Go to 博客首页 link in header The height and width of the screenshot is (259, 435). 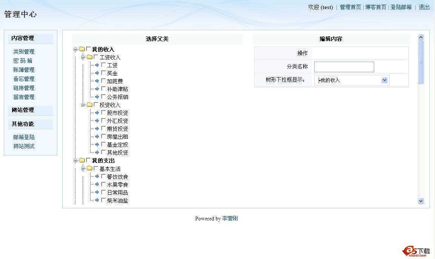[375, 7]
